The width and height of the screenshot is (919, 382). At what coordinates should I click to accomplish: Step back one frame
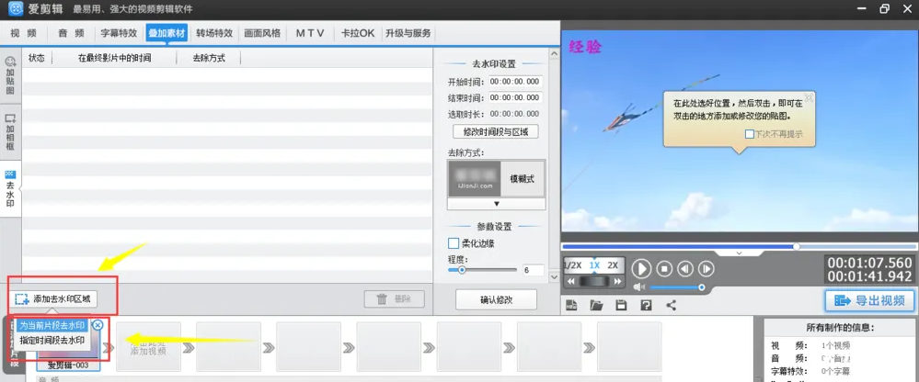pyautogui.click(x=685, y=269)
